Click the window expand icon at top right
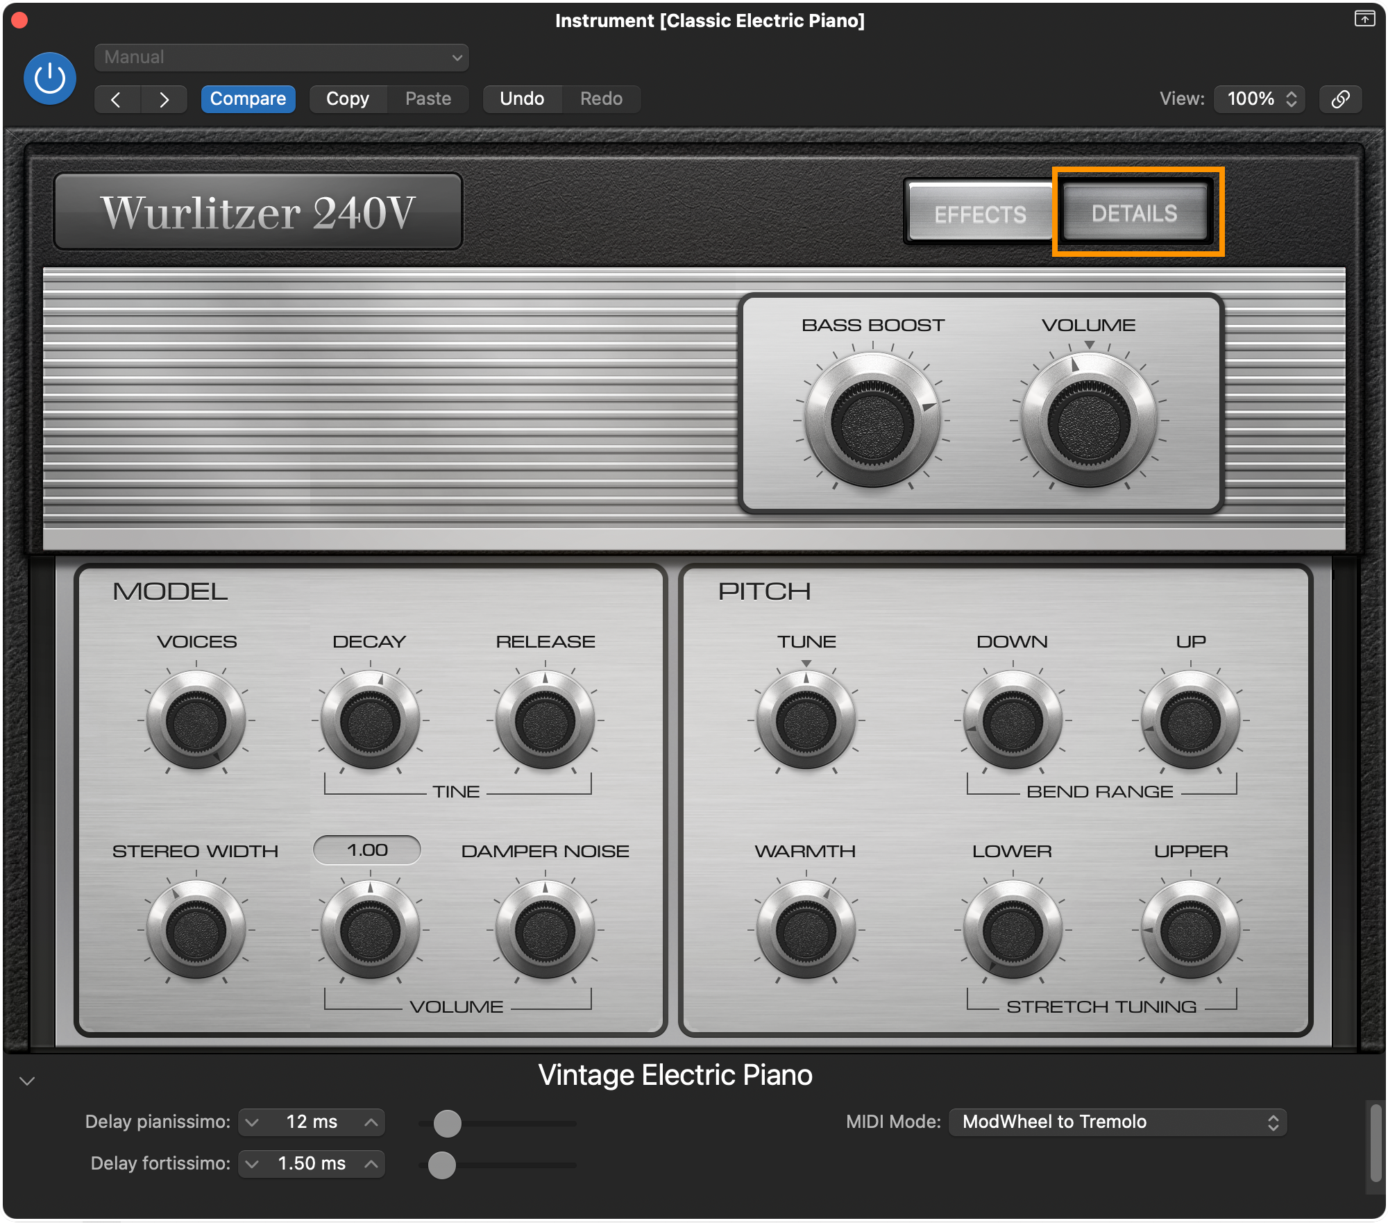The width and height of the screenshot is (1388, 1223). point(1364,19)
